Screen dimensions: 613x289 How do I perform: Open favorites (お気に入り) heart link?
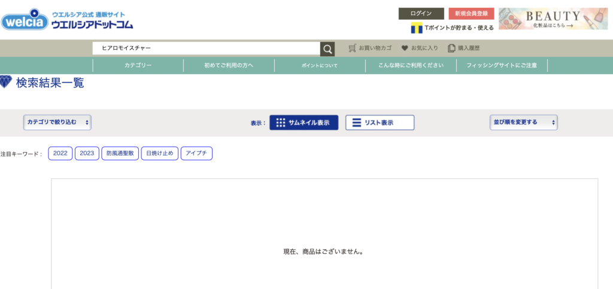tap(420, 48)
